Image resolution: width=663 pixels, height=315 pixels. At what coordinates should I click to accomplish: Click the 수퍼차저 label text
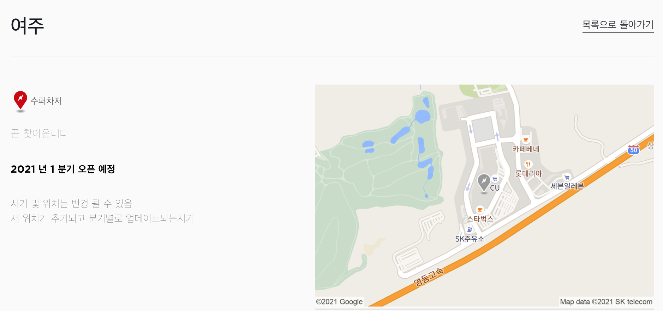(x=46, y=101)
